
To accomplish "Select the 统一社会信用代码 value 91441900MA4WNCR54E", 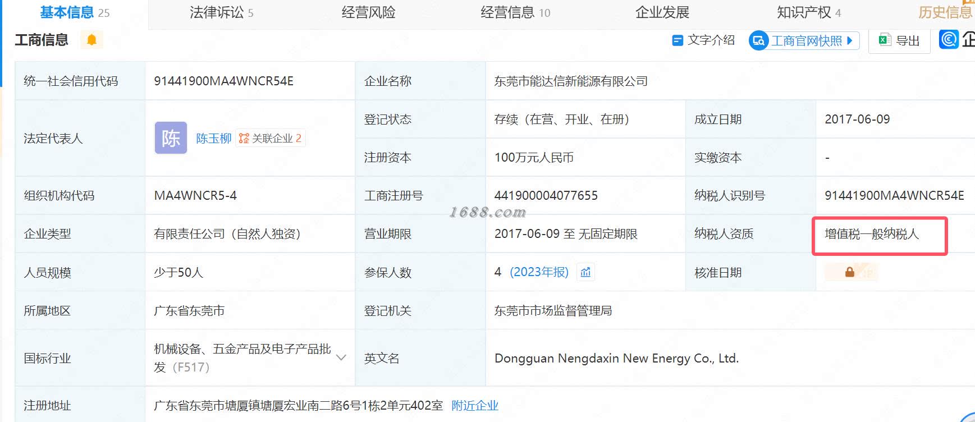I will point(223,81).
